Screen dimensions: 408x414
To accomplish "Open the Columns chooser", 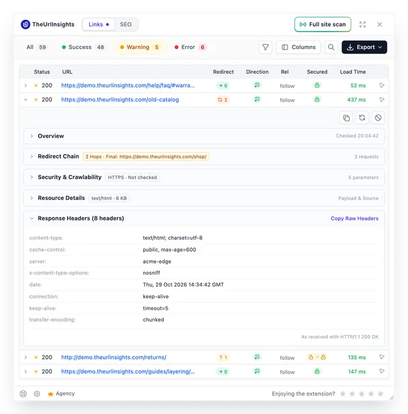I will (x=298, y=47).
